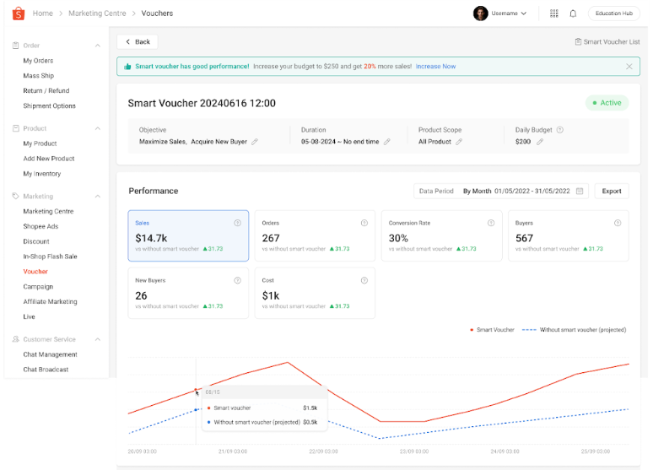This screenshot has height=470, width=653.
Task: Open My Product in sidebar
Action: [40, 143]
